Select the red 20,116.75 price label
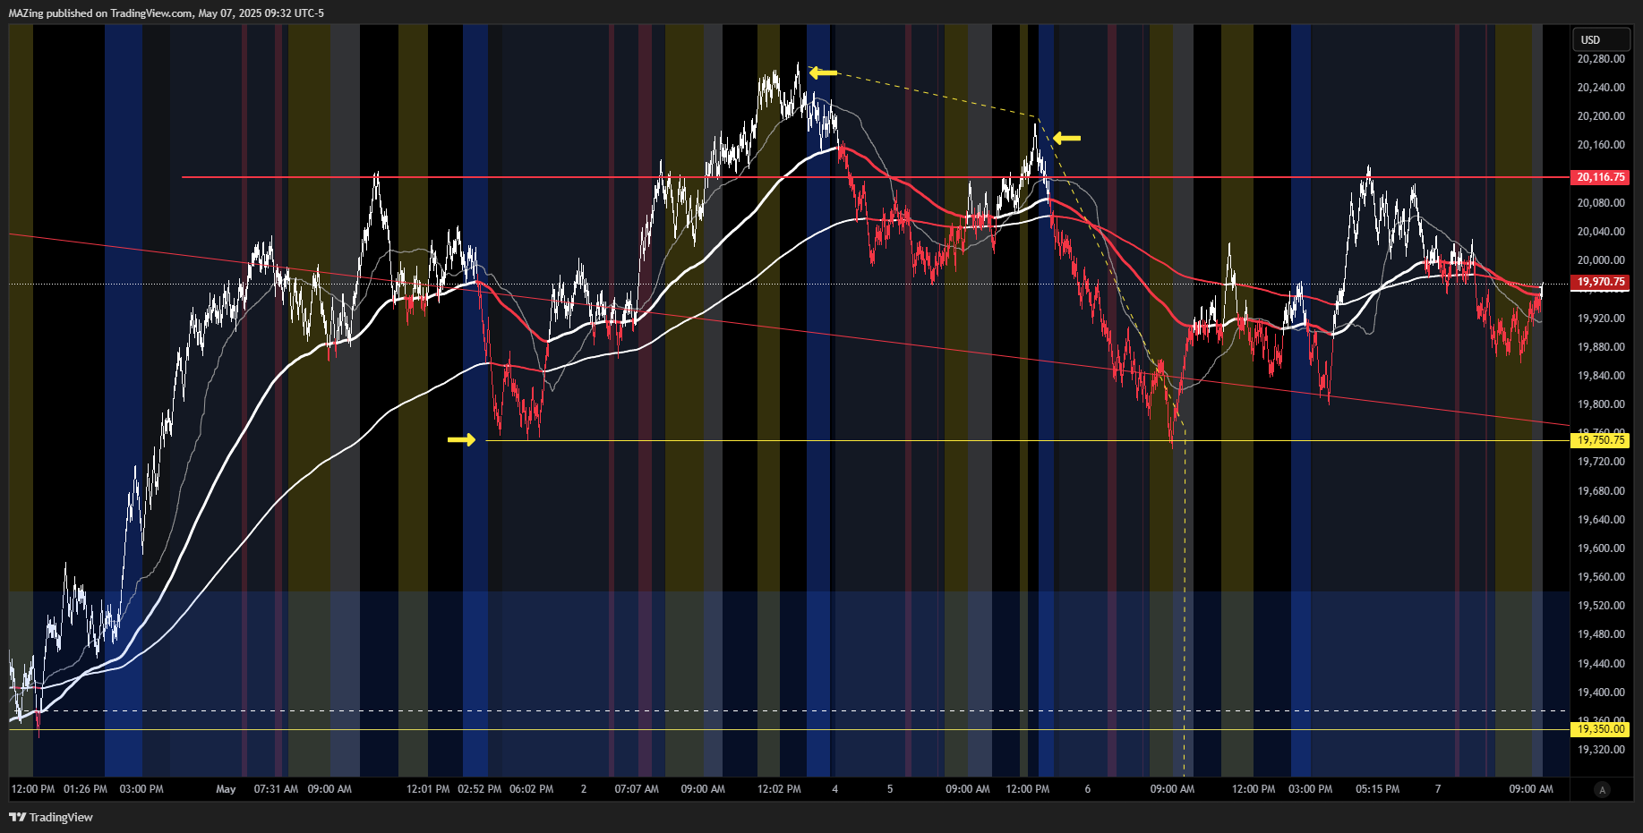The width and height of the screenshot is (1643, 833). (x=1600, y=177)
